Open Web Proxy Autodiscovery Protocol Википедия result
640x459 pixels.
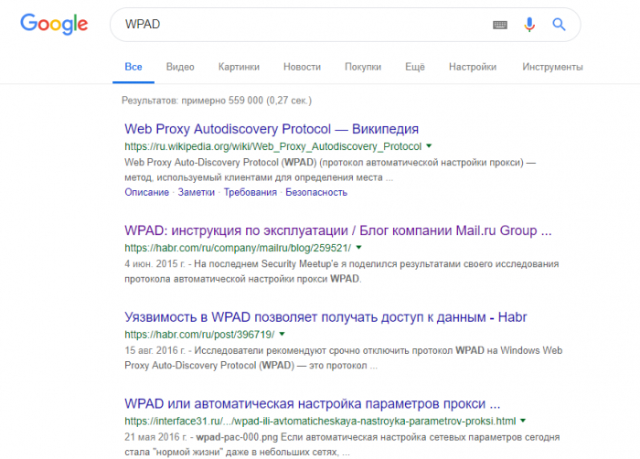coord(272,129)
